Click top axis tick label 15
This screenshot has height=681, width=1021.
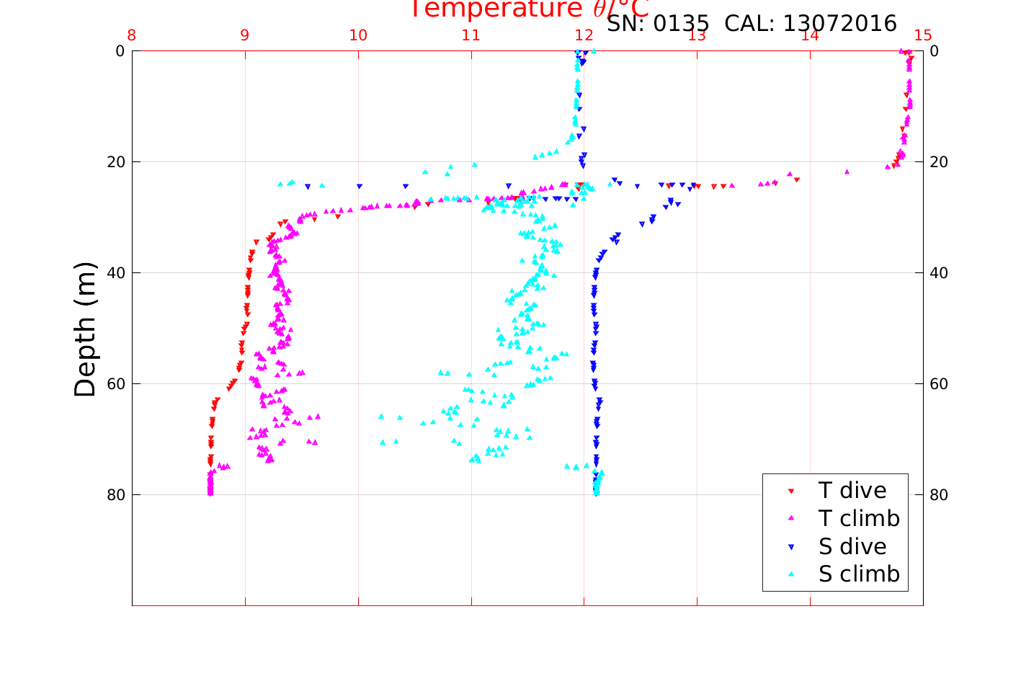tap(923, 35)
